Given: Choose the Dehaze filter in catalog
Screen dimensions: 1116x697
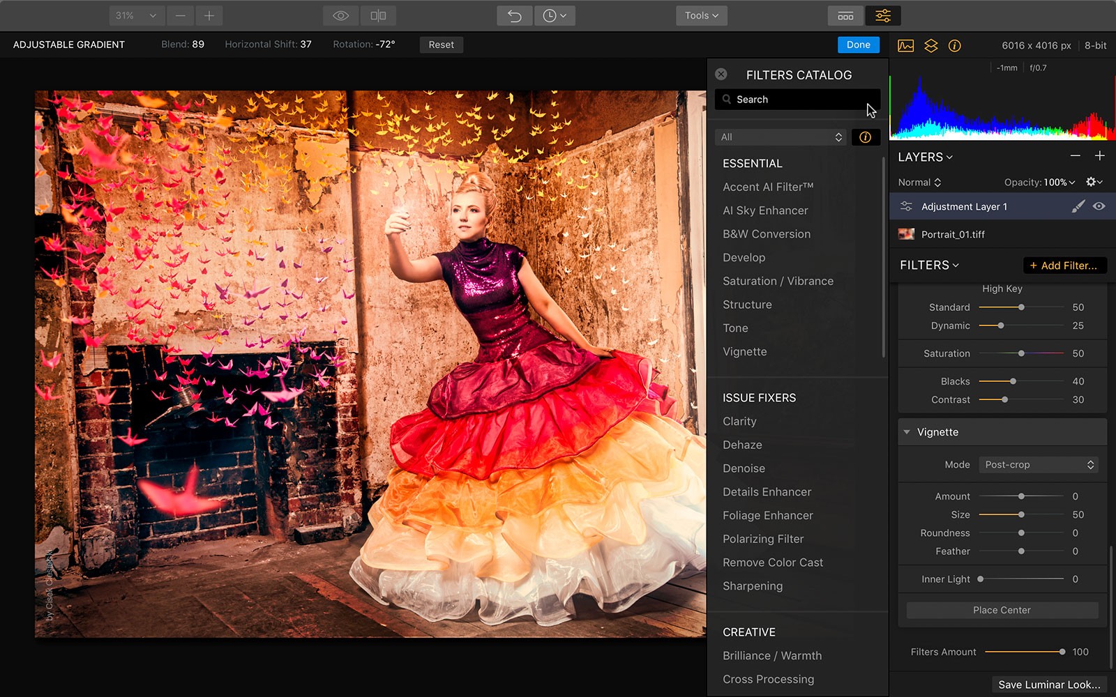Looking at the screenshot, I should point(742,445).
